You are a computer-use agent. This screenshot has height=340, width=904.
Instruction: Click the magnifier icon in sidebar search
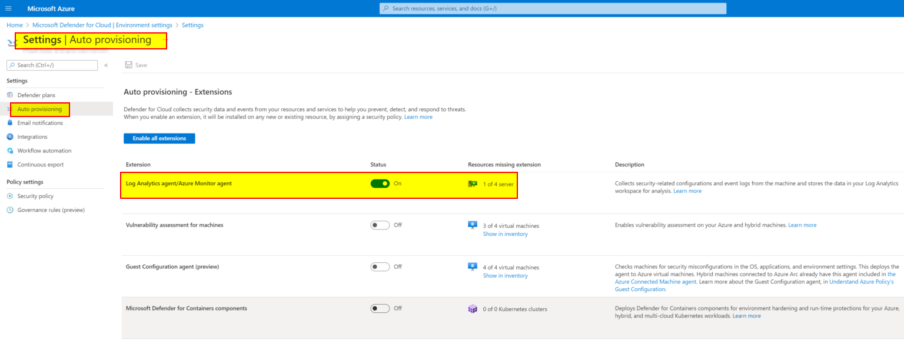(x=13, y=65)
